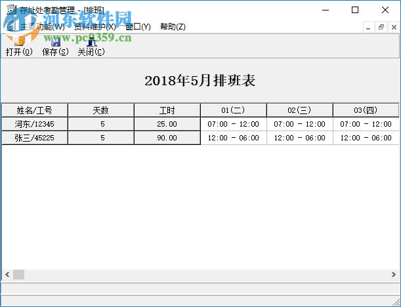Click the horizontal scrollbar right arrow
This screenshot has width=401, height=307.
[x=394, y=275]
